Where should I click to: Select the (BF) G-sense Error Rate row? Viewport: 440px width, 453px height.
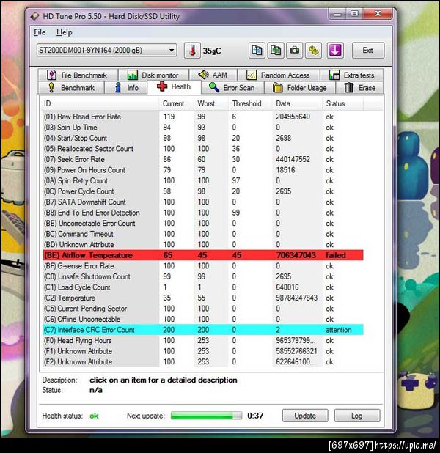[x=203, y=266]
